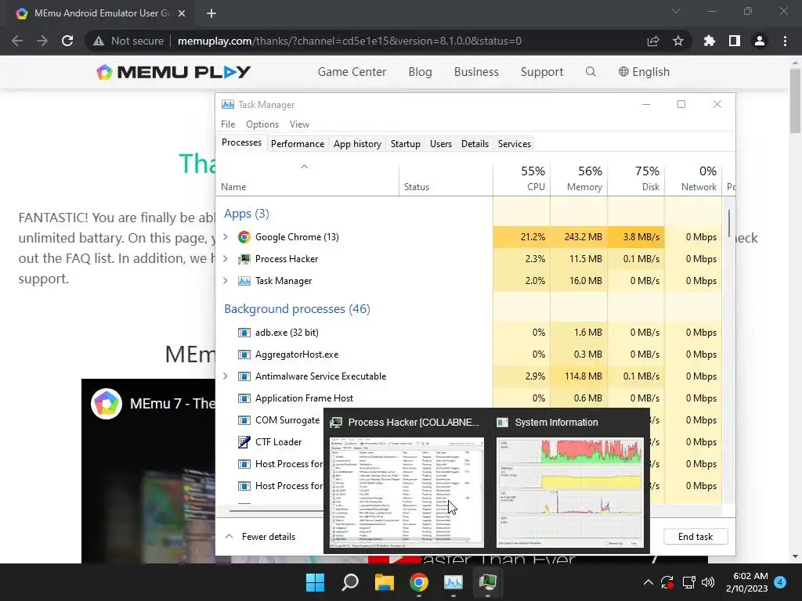Open Windows Search from taskbar
The image size is (802, 601).
(350, 582)
